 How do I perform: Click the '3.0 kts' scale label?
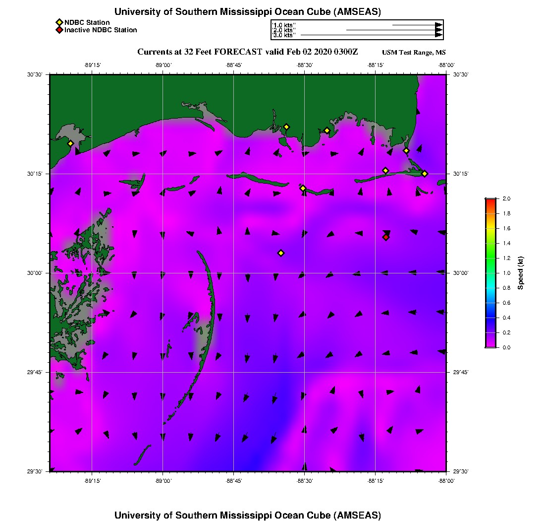coord(283,35)
